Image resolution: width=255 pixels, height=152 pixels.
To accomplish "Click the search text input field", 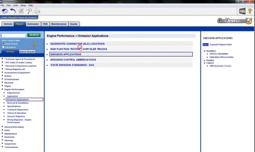I will pyautogui.click(x=13, y=35).
